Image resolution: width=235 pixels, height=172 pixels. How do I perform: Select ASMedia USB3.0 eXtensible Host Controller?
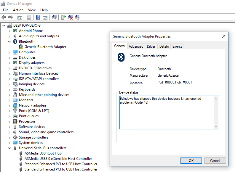point(58,158)
